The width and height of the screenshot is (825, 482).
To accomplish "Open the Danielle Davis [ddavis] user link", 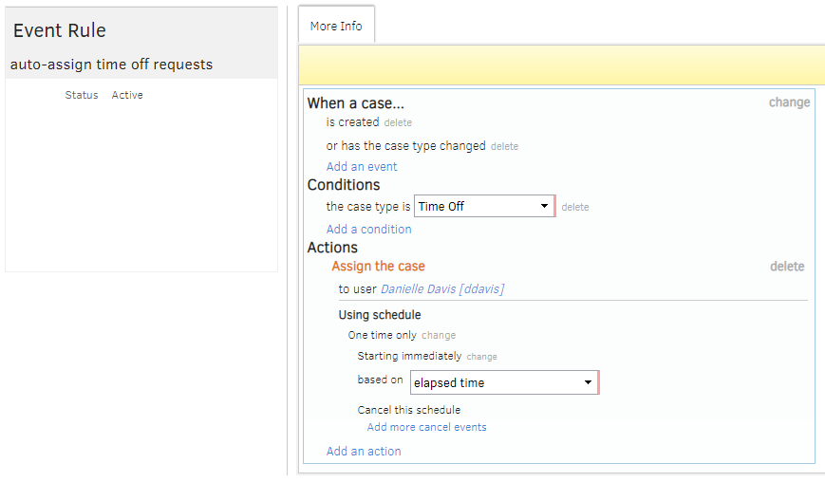I will coord(441,289).
